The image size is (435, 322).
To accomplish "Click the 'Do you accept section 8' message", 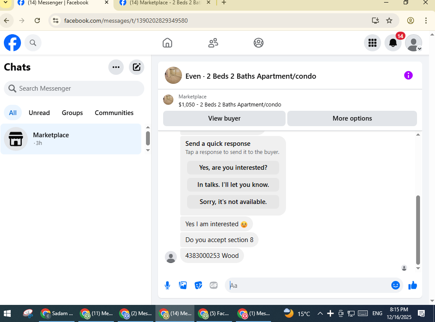I will (x=219, y=240).
